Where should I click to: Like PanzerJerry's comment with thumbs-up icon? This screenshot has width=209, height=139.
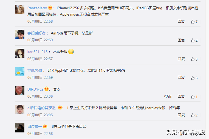[193, 22]
